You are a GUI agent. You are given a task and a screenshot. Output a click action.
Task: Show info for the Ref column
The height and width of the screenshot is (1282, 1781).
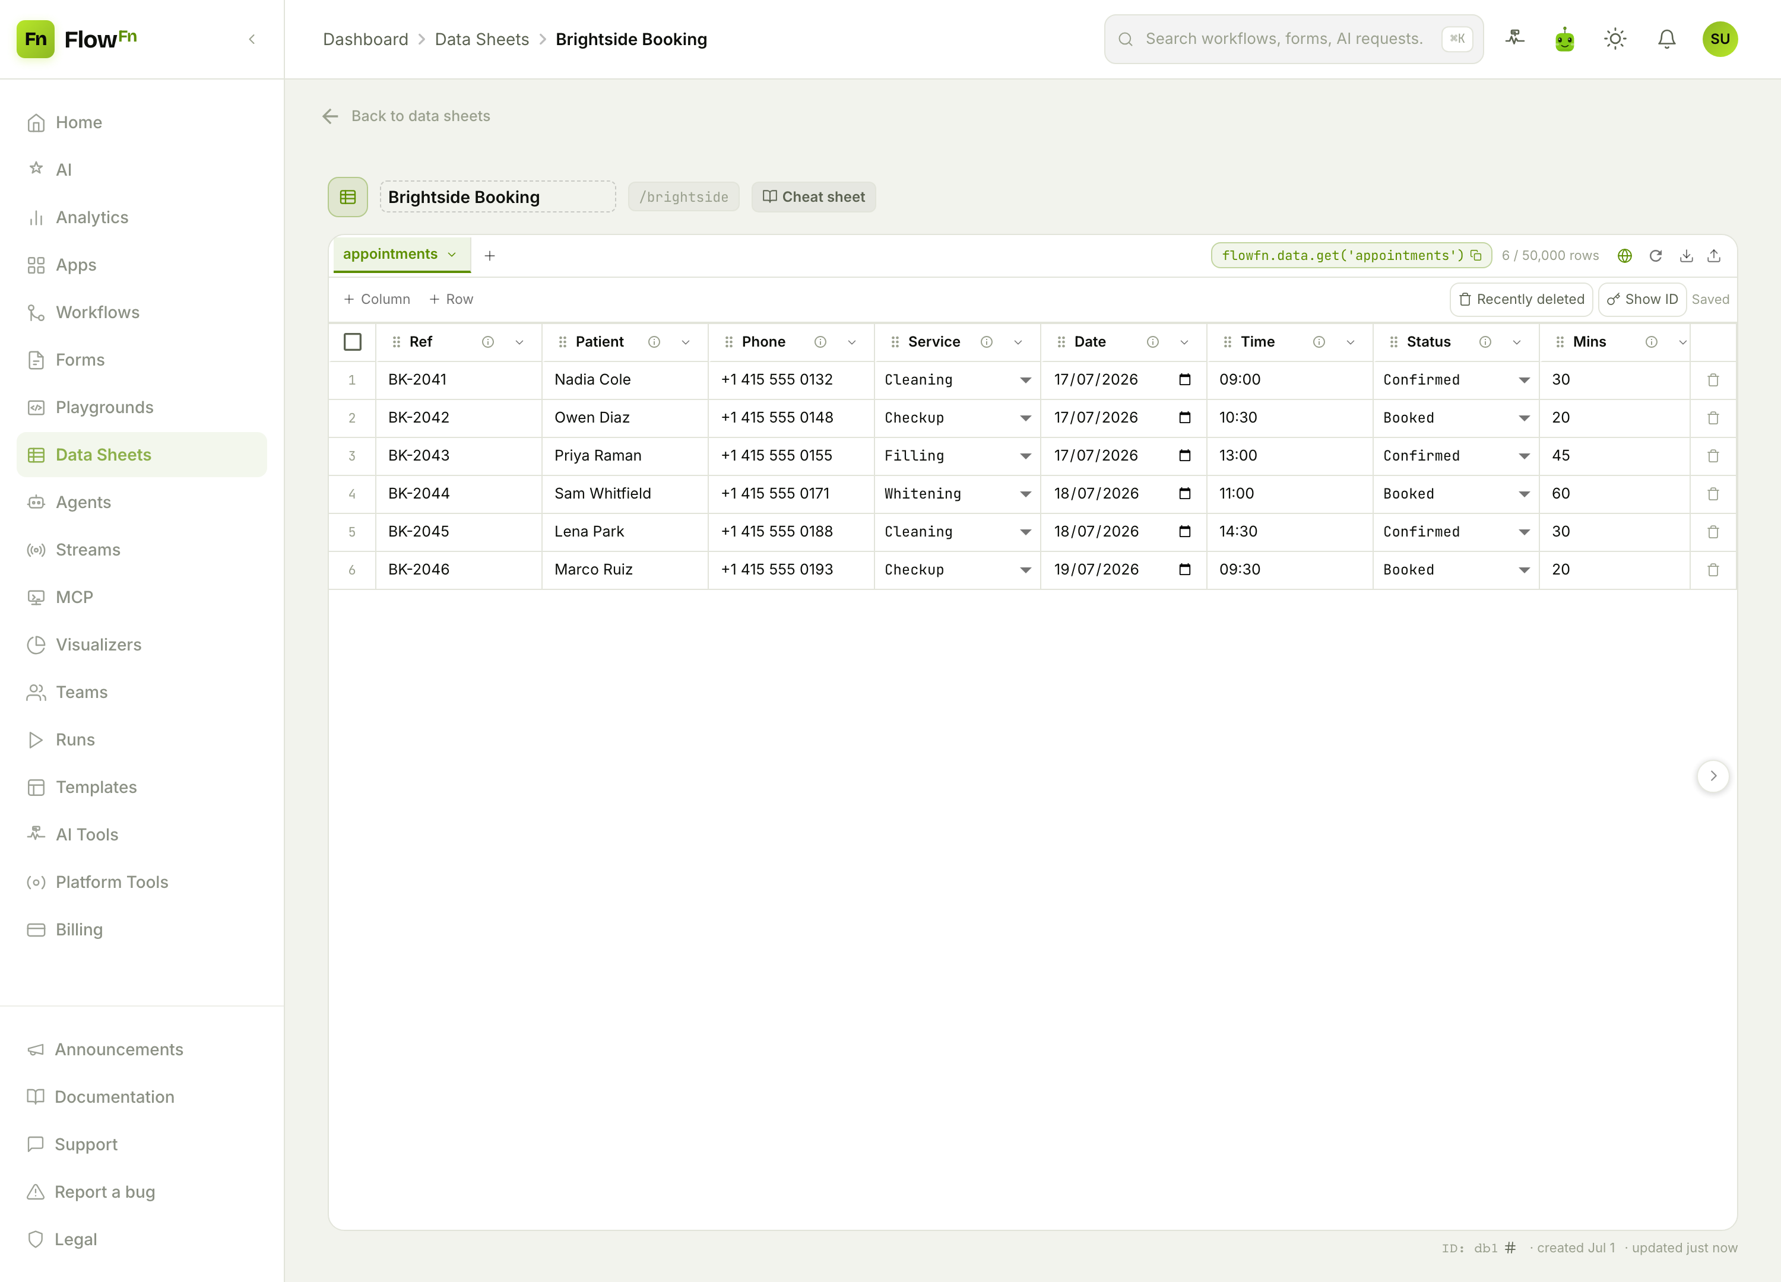click(487, 342)
